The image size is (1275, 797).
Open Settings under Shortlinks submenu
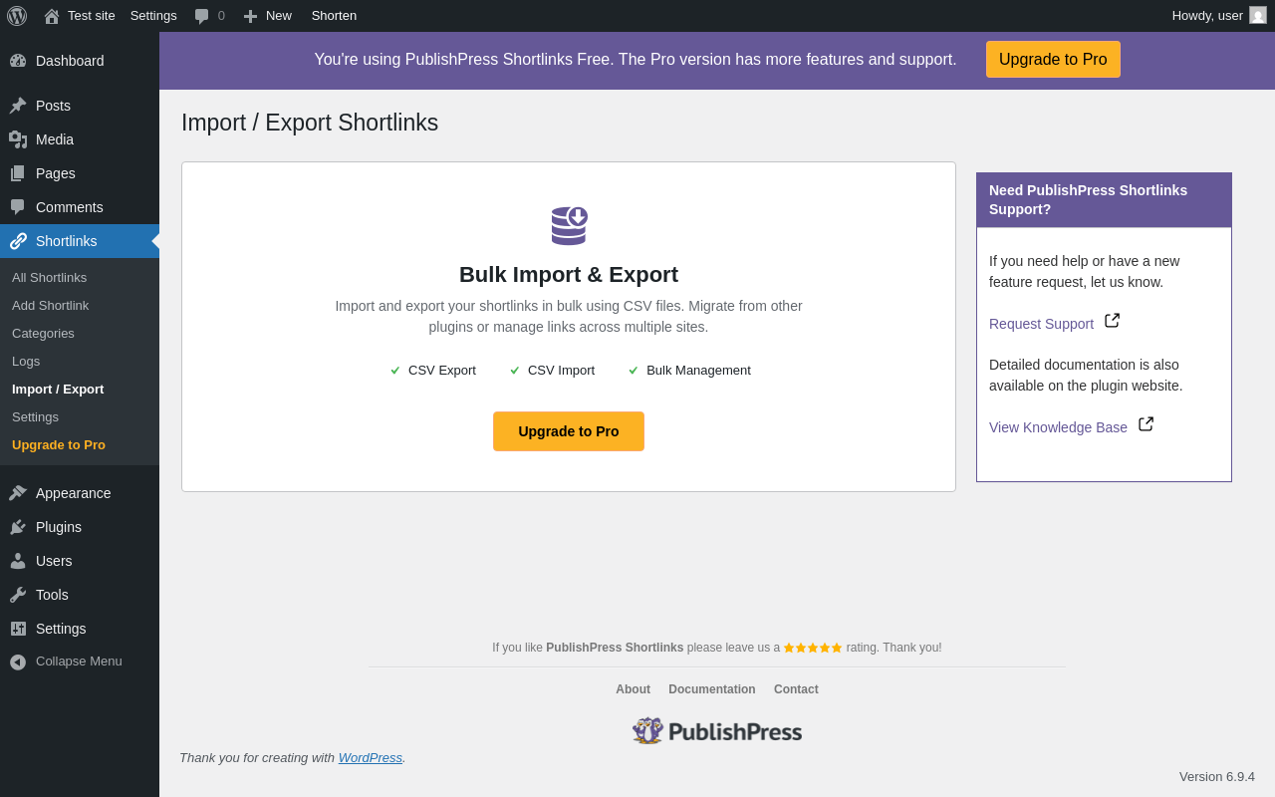[x=35, y=416]
